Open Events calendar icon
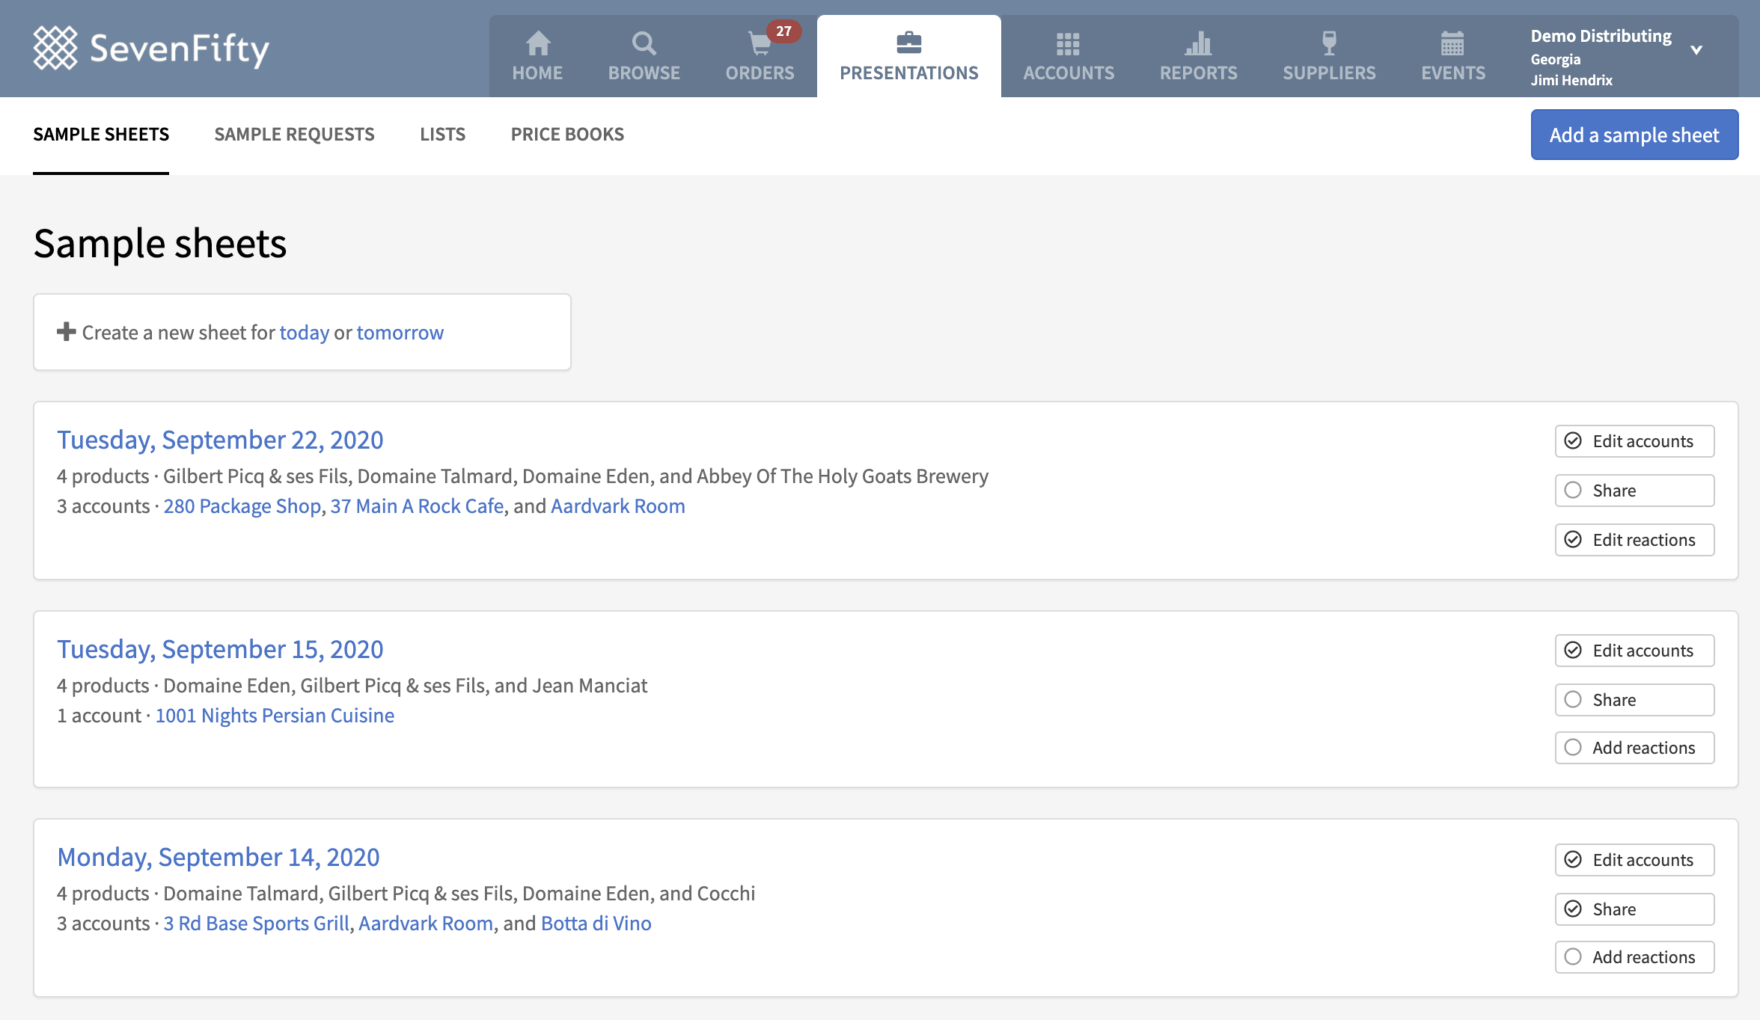1760x1020 pixels. tap(1452, 43)
